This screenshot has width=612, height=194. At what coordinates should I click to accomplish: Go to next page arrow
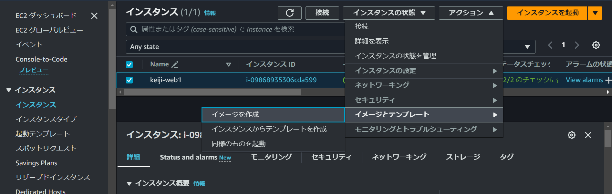[x=577, y=45]
